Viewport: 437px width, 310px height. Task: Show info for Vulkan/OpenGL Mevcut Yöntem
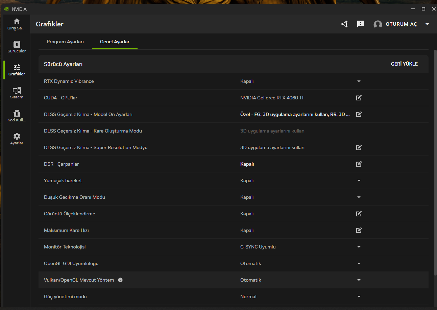pos(120,280)
